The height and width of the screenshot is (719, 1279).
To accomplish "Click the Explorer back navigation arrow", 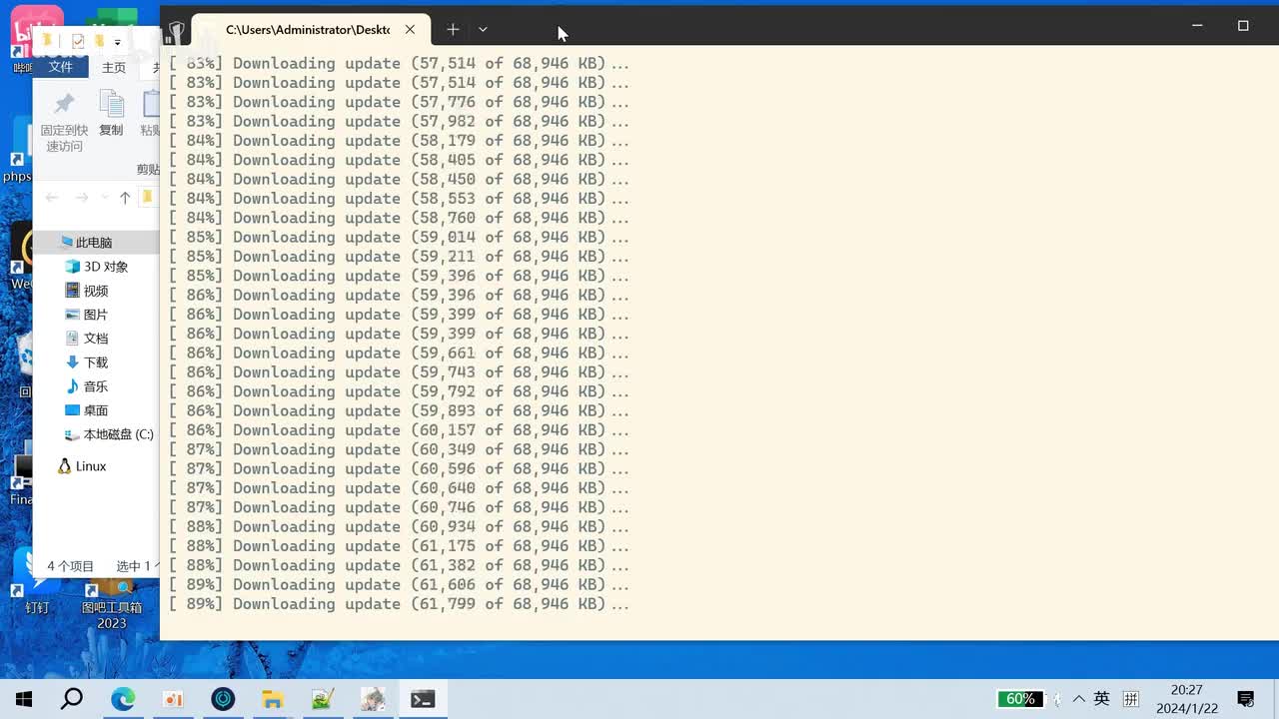I will pyautogui.click(x=52, y=198).
